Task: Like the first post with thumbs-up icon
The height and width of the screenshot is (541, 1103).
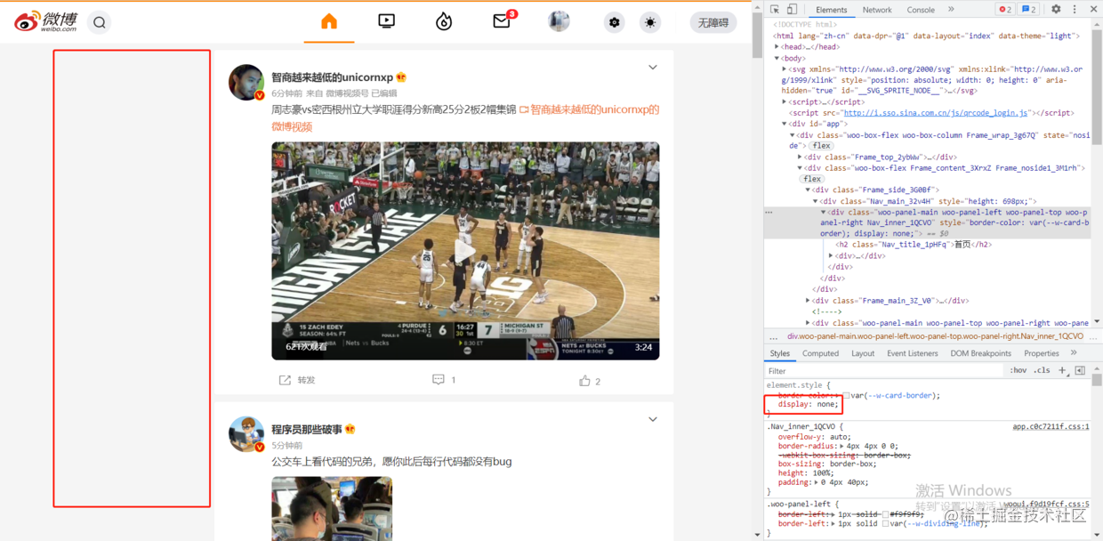Action: pyautogui.click(x=584, y=380)
